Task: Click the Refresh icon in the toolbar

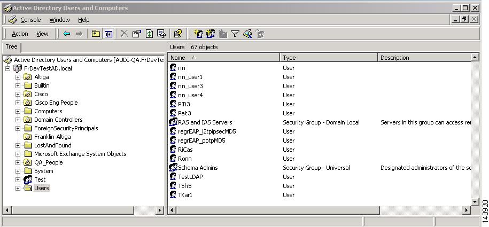Action: [x=150, y=34]
